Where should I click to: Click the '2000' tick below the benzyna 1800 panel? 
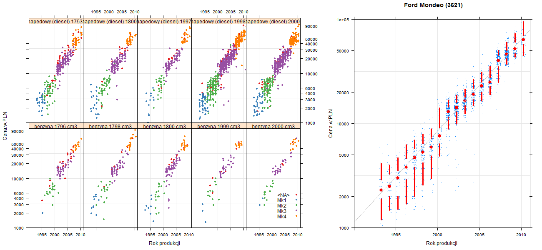pyautogui.click(x=163, y=235)
